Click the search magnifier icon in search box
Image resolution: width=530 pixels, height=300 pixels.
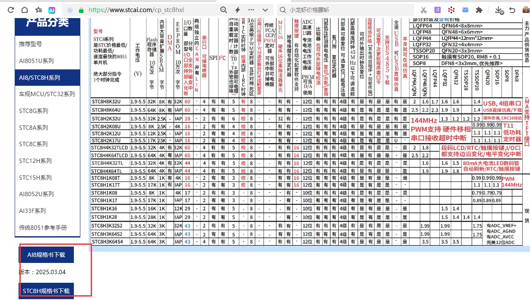[283, 9]
